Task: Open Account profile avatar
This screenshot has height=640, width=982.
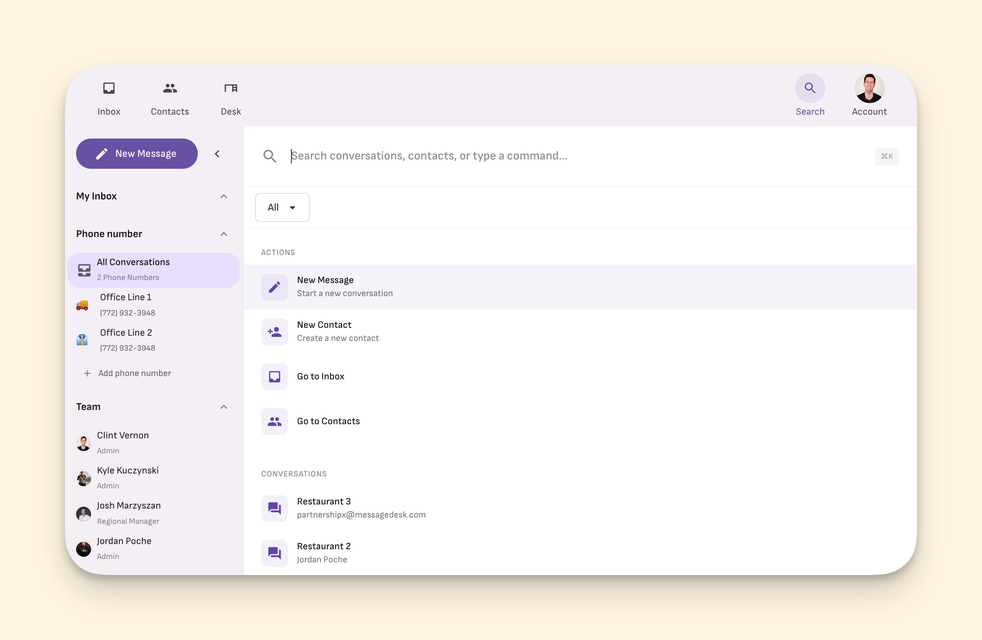Action: 869,88
